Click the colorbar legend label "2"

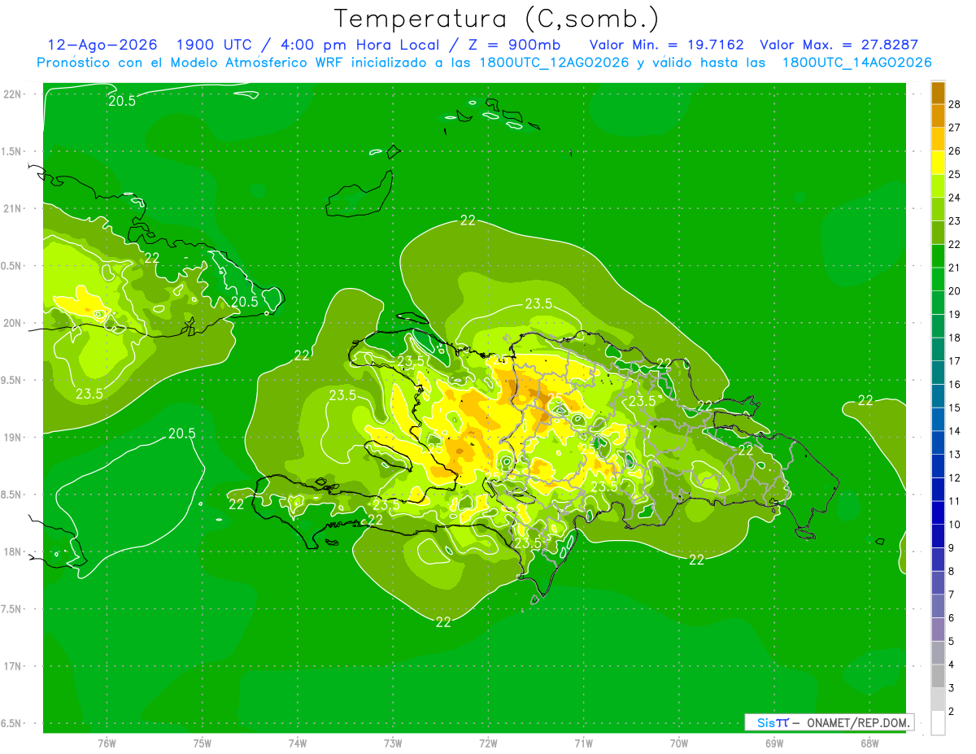(952, 712)
